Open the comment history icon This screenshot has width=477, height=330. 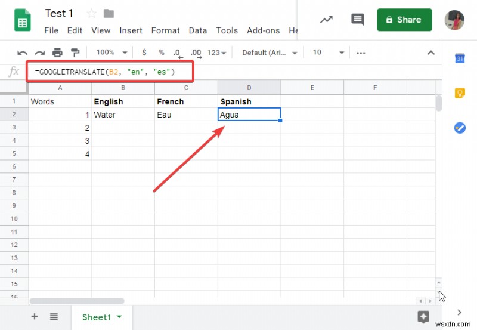[357, 20]
